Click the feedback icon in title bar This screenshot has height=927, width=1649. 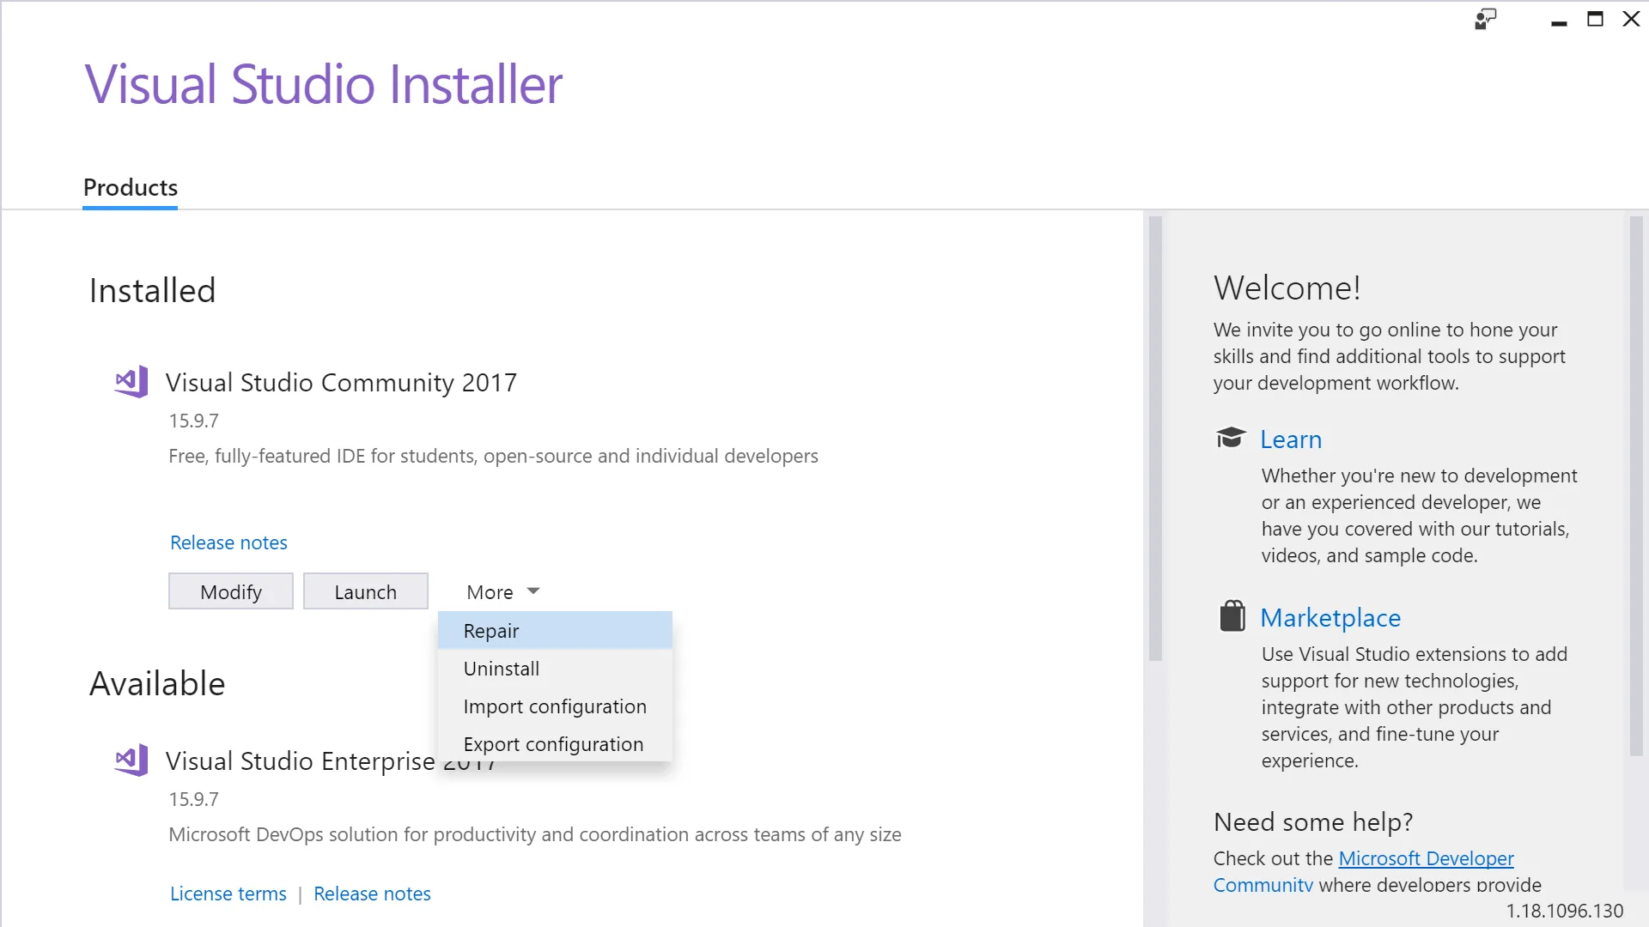pos(1485,19)
